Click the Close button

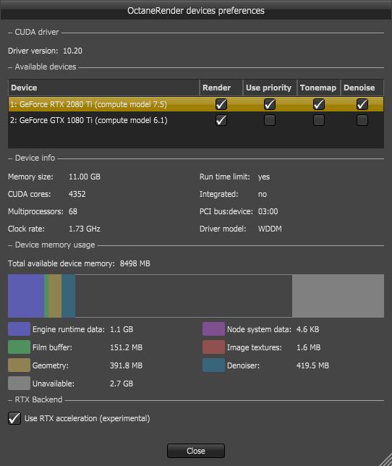(196, 451)
